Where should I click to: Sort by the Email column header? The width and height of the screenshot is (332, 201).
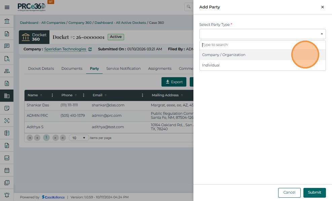[x=98, y=95]
